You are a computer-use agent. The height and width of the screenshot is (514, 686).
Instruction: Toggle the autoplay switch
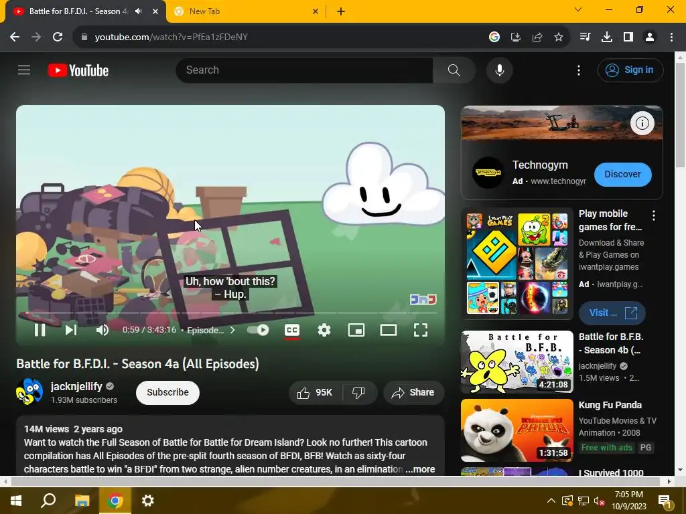pyautogui.click(x=258, y=330)
